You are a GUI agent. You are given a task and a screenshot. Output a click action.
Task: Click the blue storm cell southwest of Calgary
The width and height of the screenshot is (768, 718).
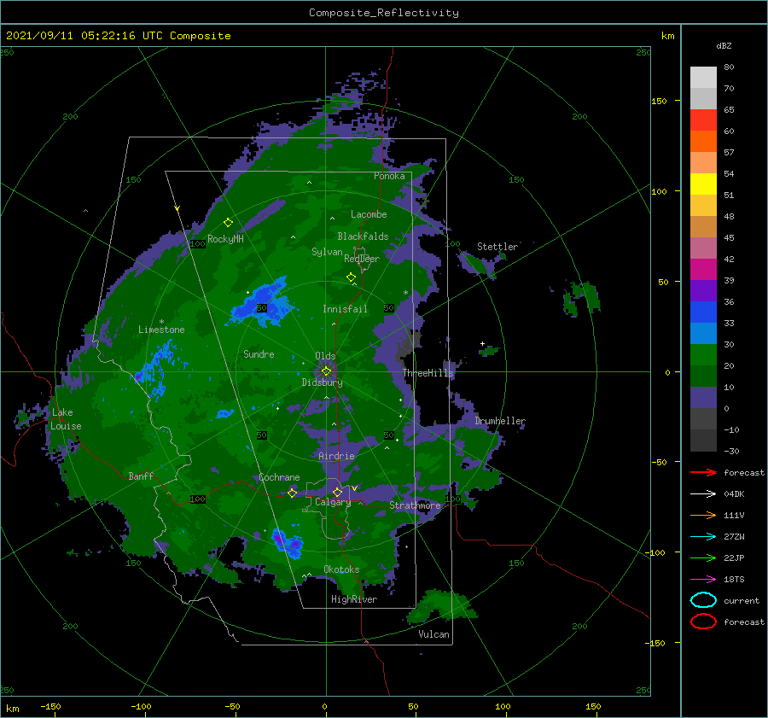(288, 542)
